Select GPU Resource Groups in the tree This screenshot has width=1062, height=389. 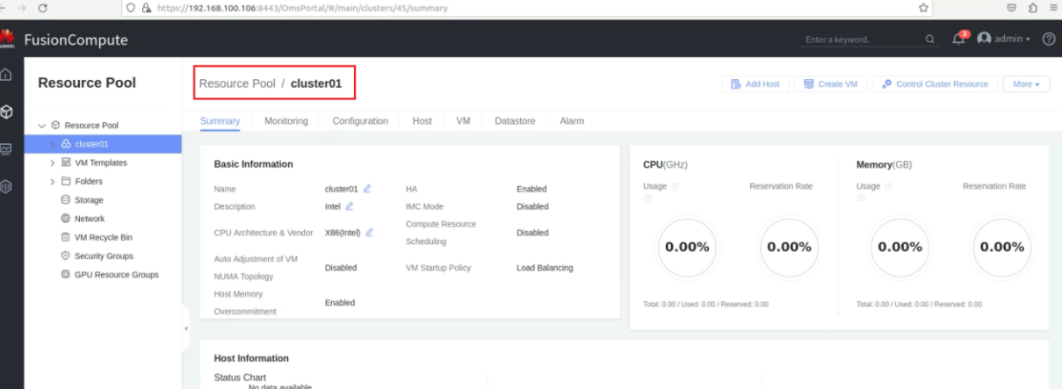tap(117, 275)
